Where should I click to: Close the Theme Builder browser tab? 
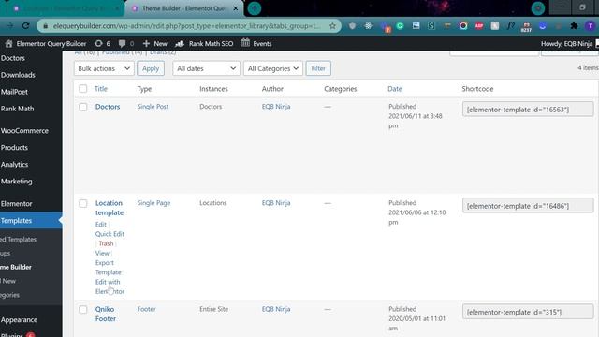tap(236, 8)
